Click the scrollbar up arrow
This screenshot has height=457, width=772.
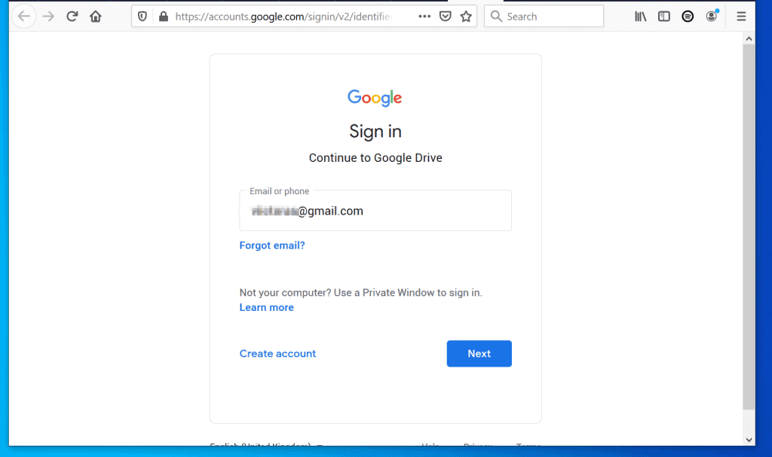click(749, 39)
